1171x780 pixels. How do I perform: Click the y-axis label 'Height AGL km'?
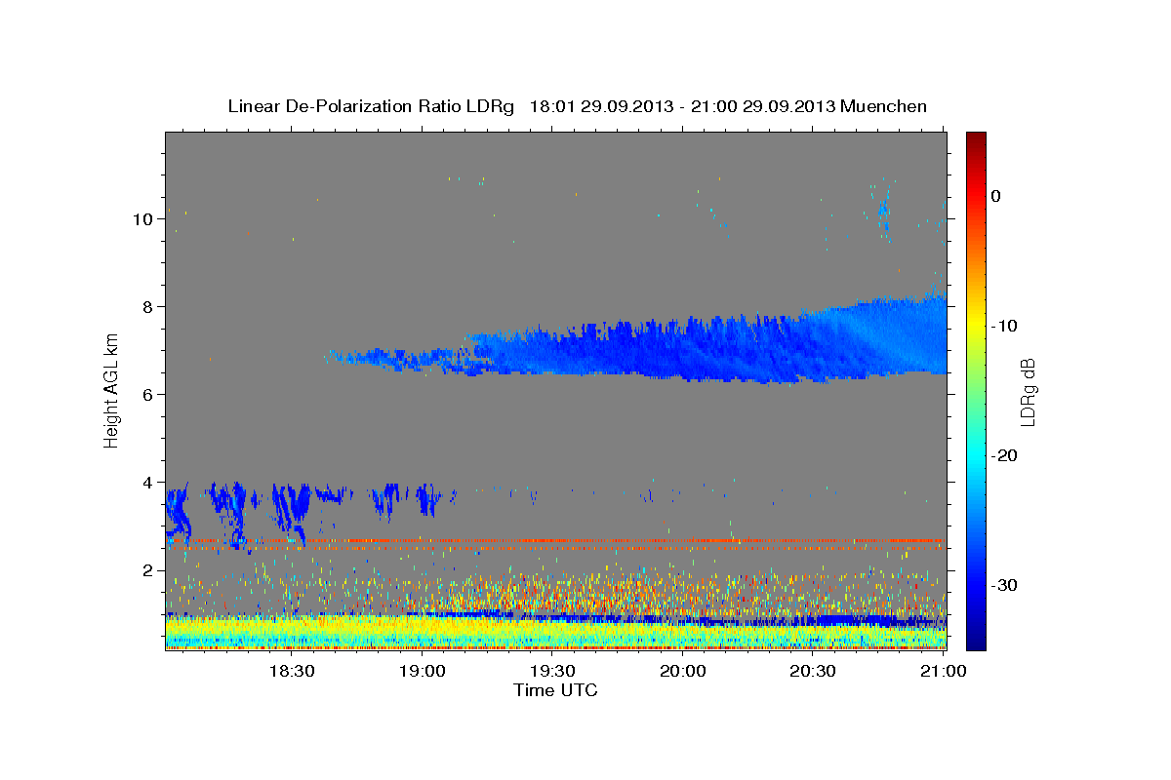(x=111, y=389)
